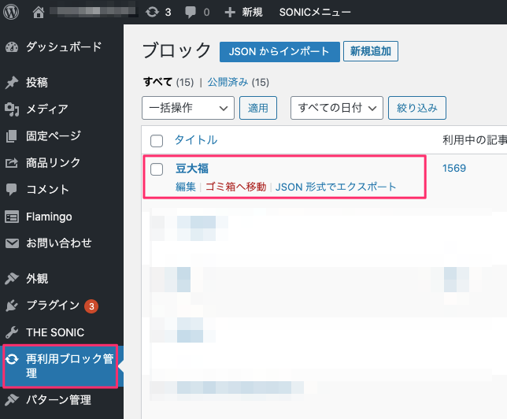Image resolution: width=507 pixels, height=419 pixels.
Task: Open the すべての日付 date filter dropdown
Action: [x=337, y=108]
